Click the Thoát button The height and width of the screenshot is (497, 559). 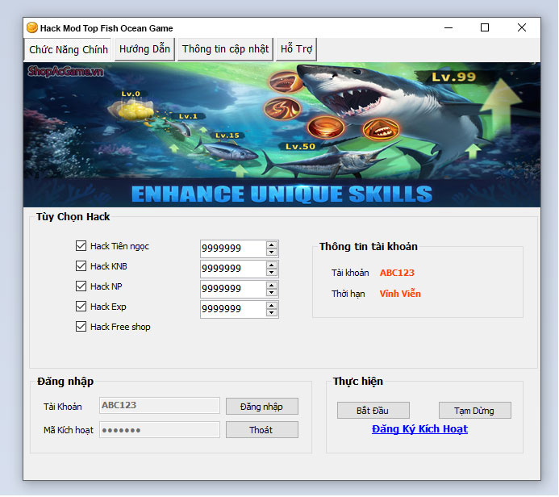(x=262, y=430)
